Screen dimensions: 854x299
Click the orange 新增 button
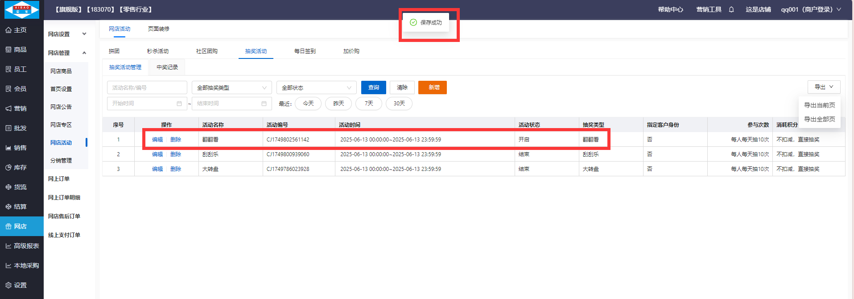(x=432, y=87)
